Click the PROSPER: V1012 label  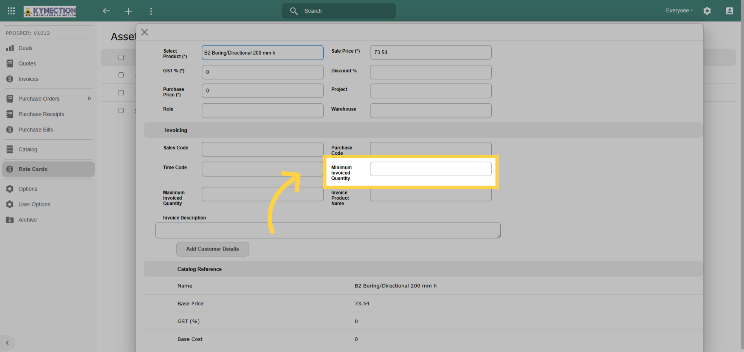tap(28, 33)
